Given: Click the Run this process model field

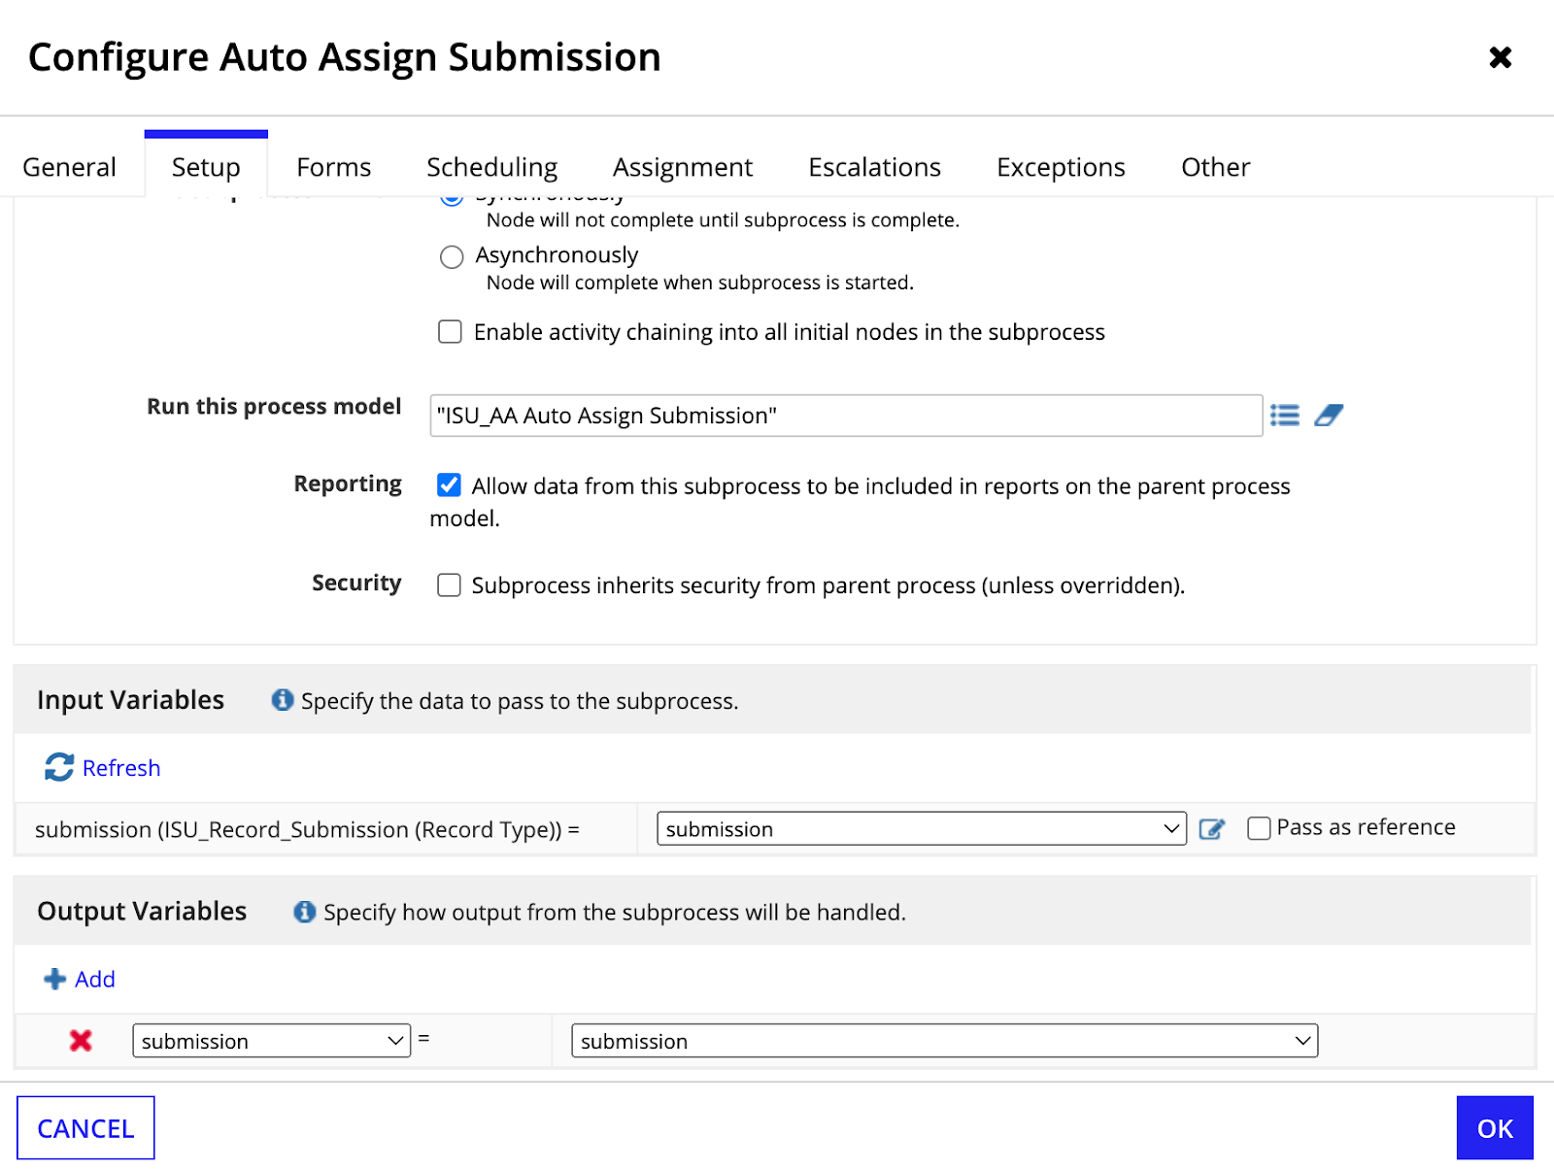Looking at the screenshot, I should tap(846, 416).
